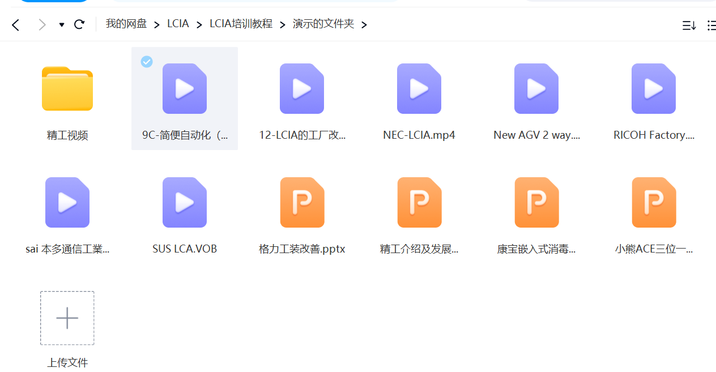Open the sort order icon
Image resolution: width=716 pixels, height=372 pixels.
[688, 25]
